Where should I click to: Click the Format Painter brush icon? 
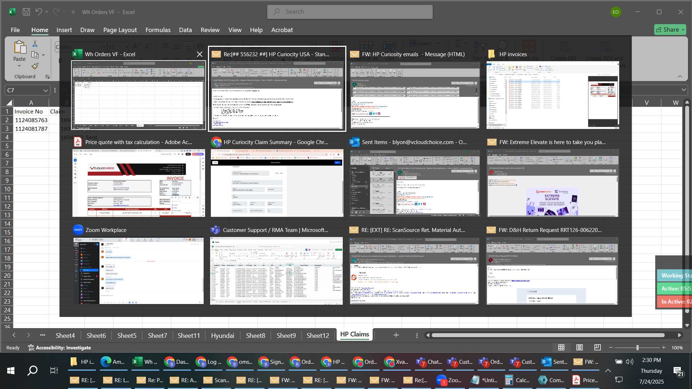click(x=35, y=66)
